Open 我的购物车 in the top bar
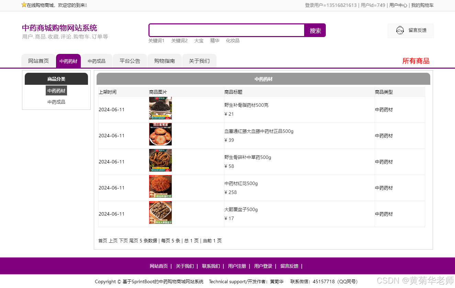This screenshot has height=288, width=455. tap(422, 5)
